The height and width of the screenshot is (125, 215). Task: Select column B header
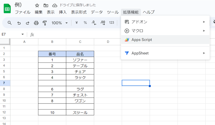52,42
